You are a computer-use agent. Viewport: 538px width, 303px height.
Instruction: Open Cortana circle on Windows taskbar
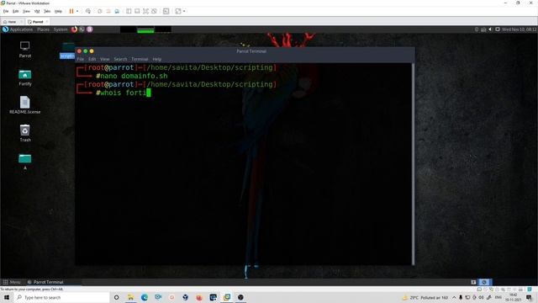[116, 297]
